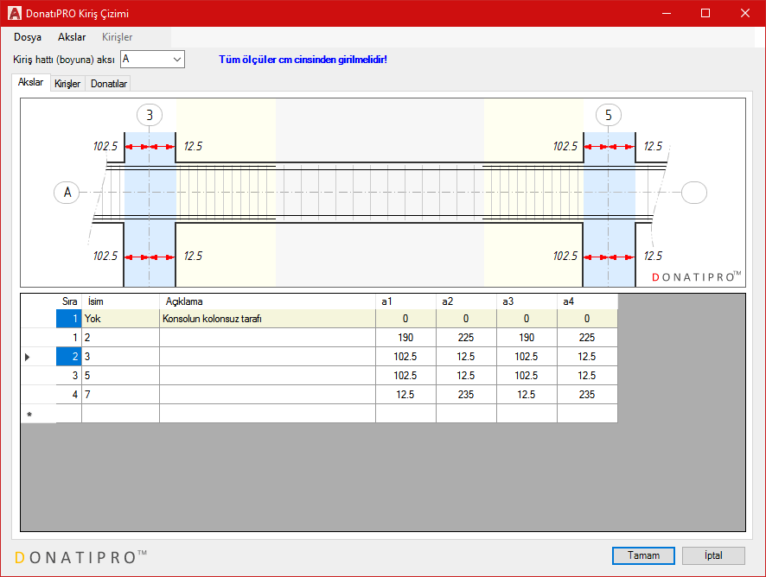The height and width of the screenshot is (577, 766).
Task: Click the Açıklama column header
Action: [x=267, y=301]
